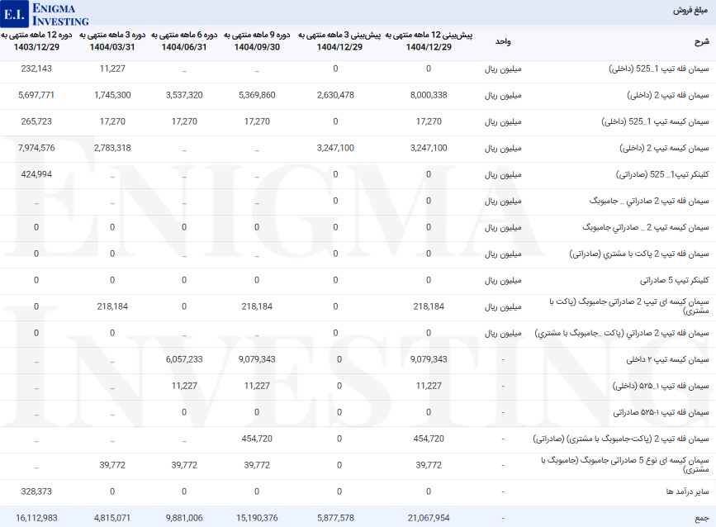Select the 9-month period 1404/09/30 column header
Viewport: 716px width, 527px height.
(256, 41)
